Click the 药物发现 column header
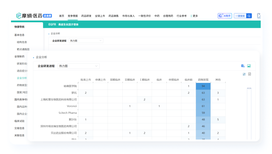Viewport: 272px width, 154px height. point(203,80)
